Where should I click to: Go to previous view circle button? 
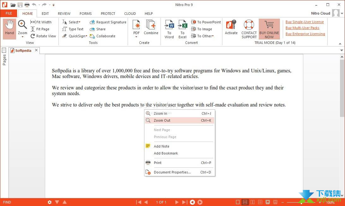point(192,202)
